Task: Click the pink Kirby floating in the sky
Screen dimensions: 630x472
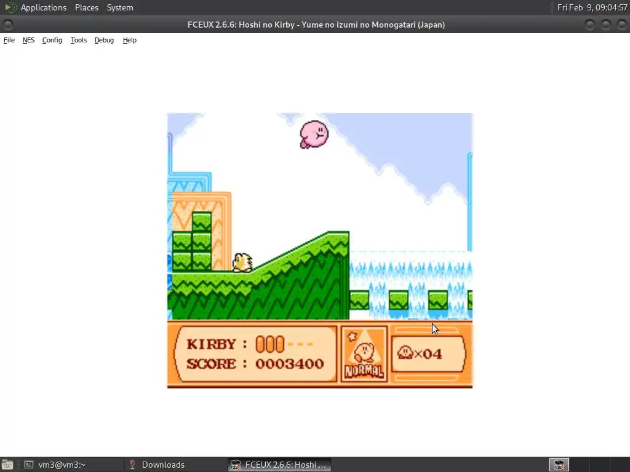Action: coord(314,135)
